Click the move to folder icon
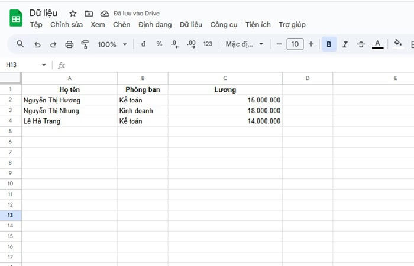414x266 pixels. pos(89,13)
